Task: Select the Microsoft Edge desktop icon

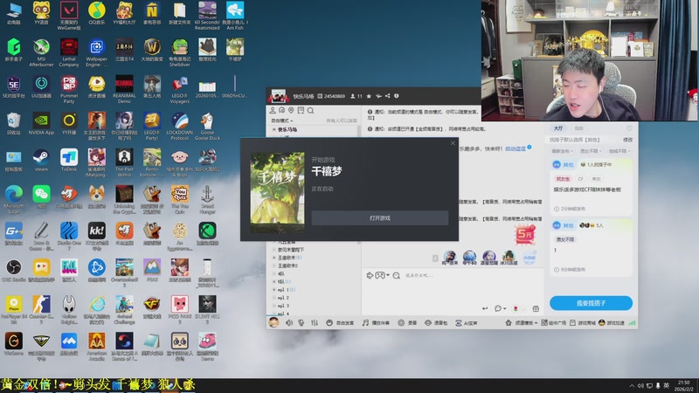Action: tap(13, 200)
